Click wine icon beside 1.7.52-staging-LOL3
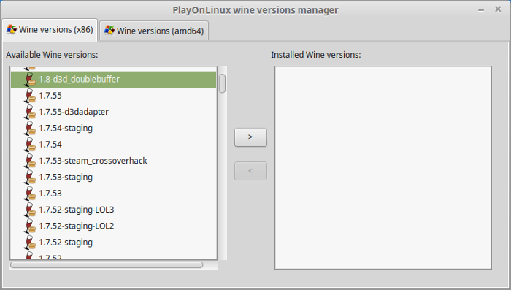The image size is (511, 290). pyautogui.click(x=30, y=210)
